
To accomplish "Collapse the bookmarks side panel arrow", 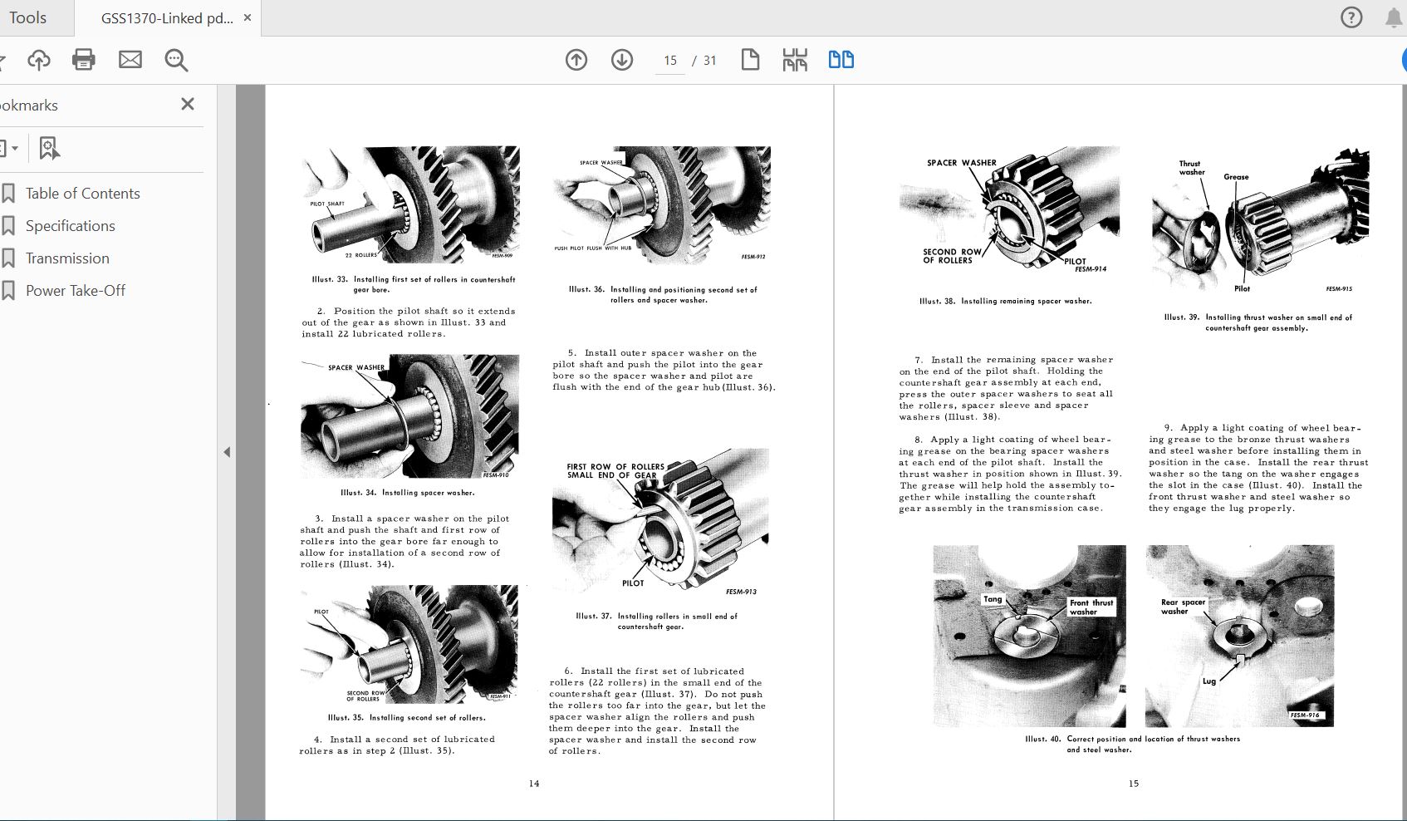I will point(226,452).
